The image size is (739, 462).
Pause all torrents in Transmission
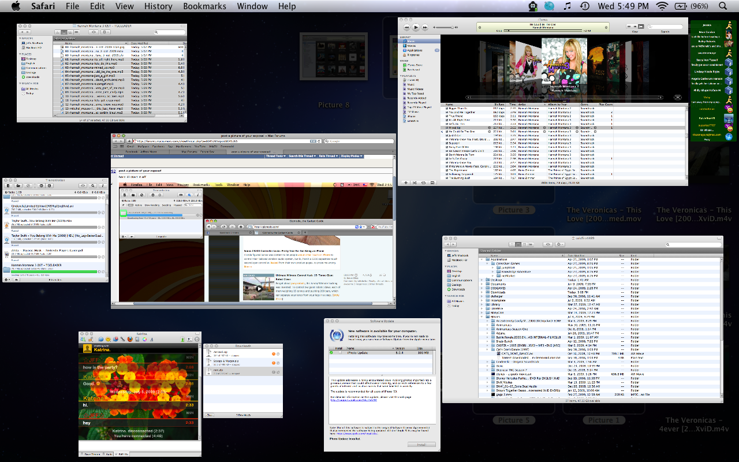[x=42, y=186]
